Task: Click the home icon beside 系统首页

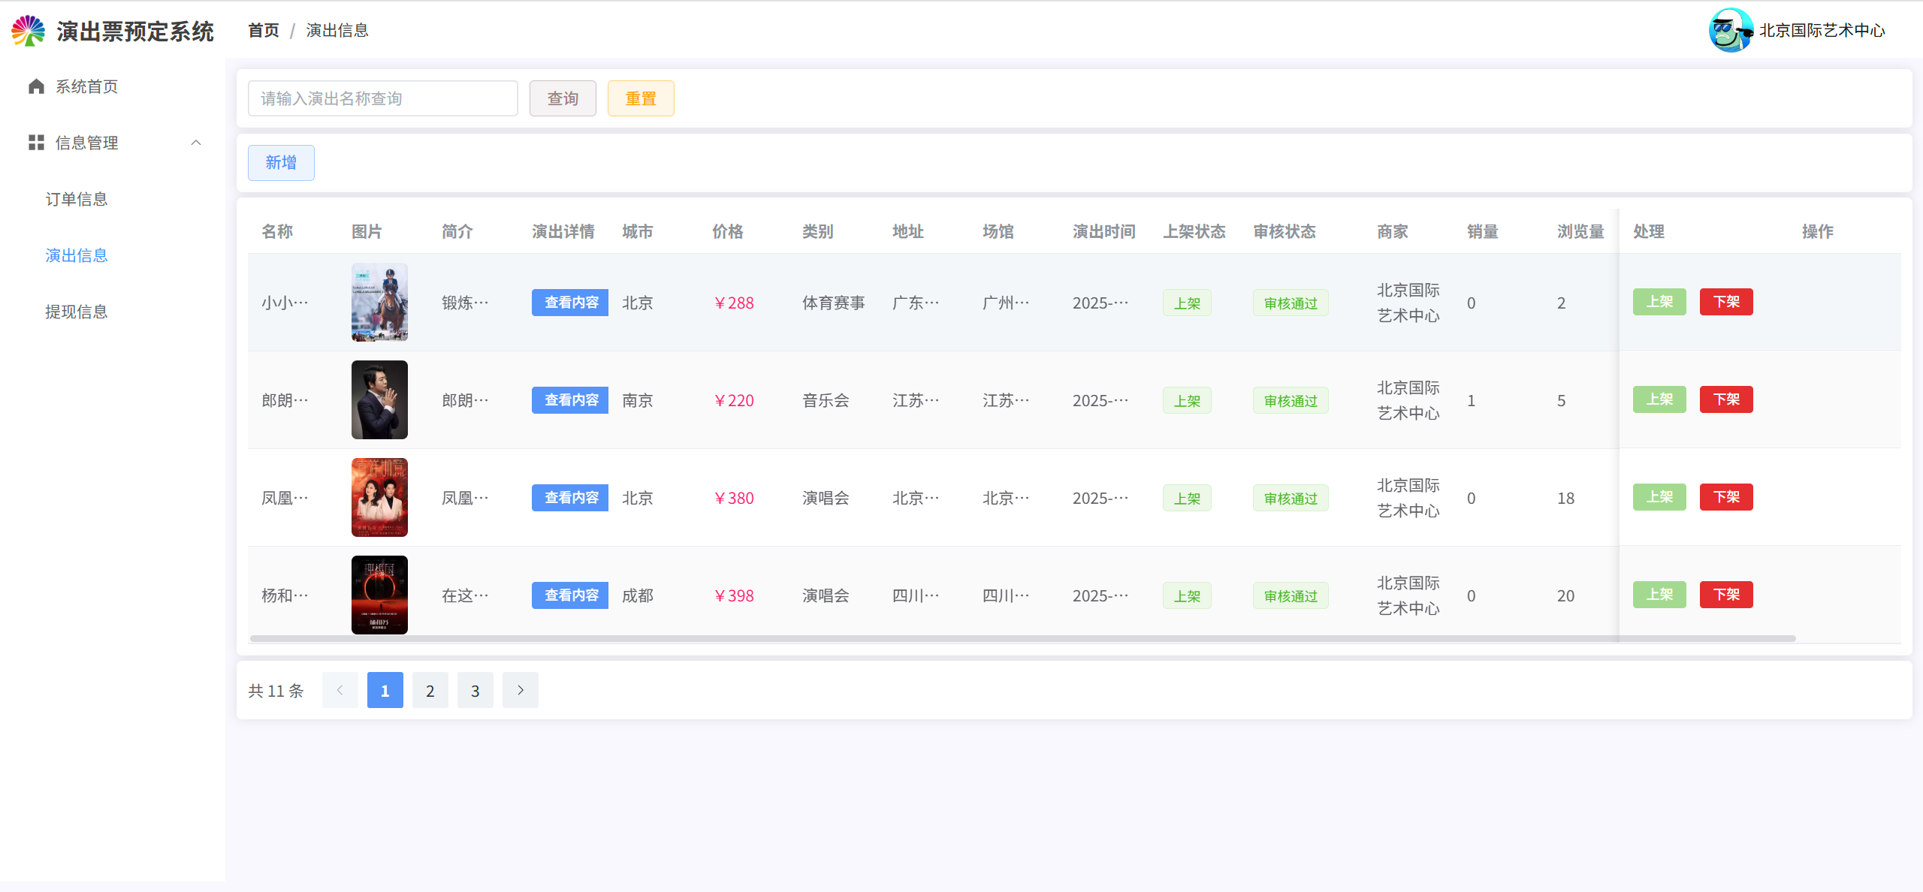Action: [x=36, y=86]
